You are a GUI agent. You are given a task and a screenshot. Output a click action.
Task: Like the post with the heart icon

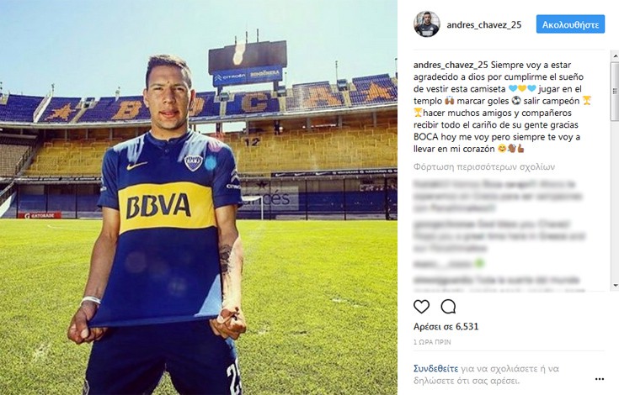point(421,307)
